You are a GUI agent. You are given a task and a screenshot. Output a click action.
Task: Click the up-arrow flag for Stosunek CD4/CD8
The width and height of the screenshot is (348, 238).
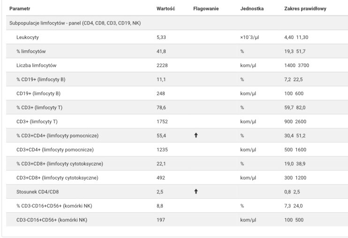point(196,192)
